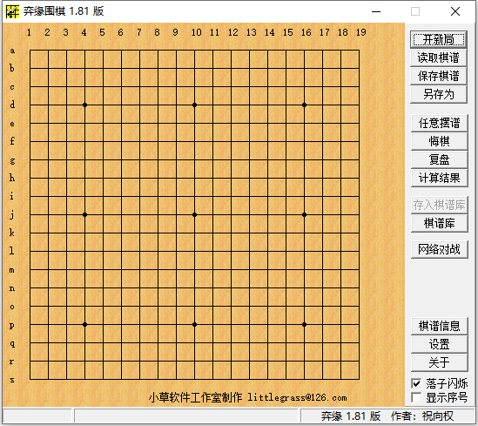Click the littlegrass@126.com credit text

[297, 397]
